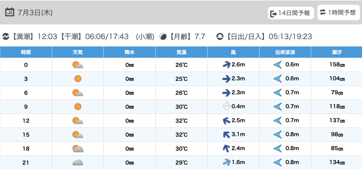Click the 沿岸波浪 column header

point(285,52)
